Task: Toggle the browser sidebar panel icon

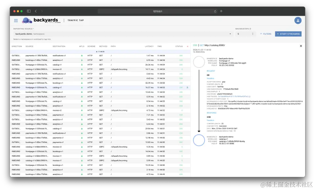Action: coord(29,11)
